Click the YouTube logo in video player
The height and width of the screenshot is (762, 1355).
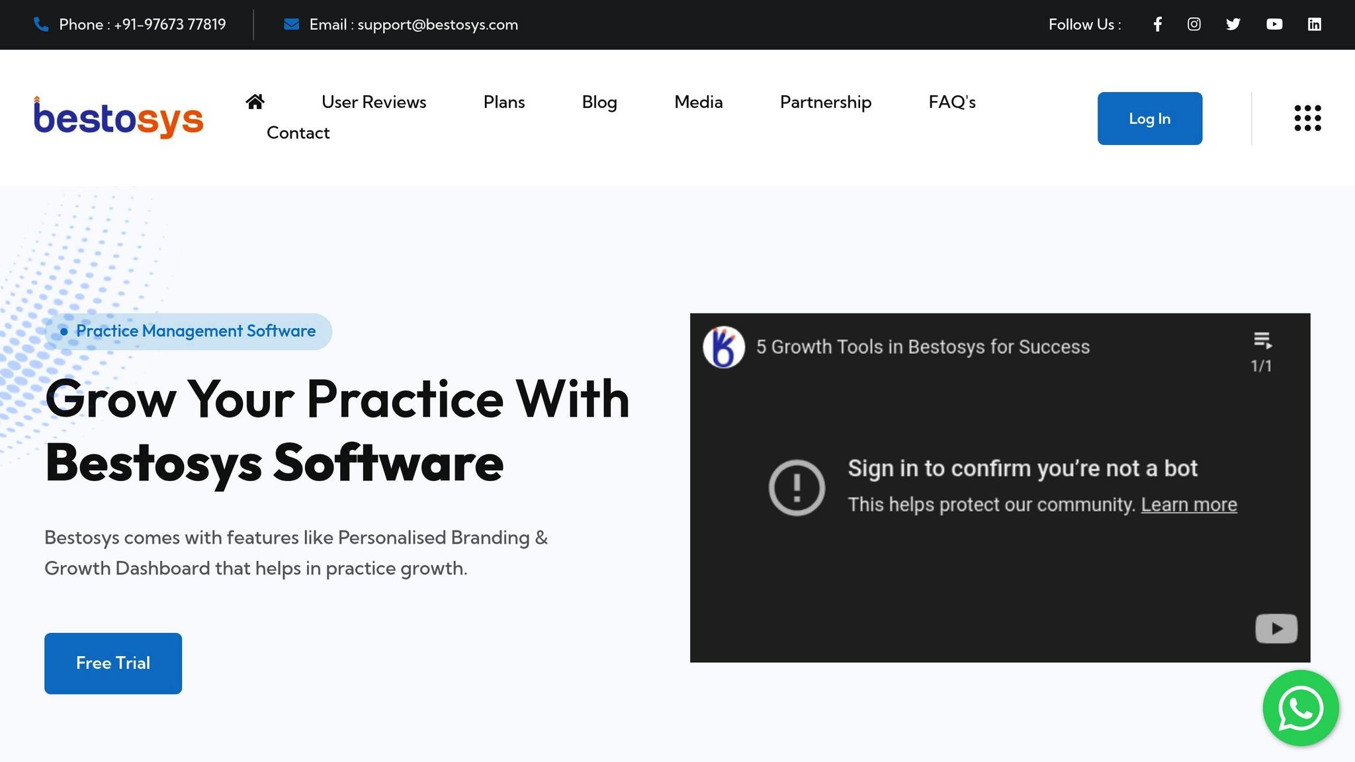[1276, 628]
